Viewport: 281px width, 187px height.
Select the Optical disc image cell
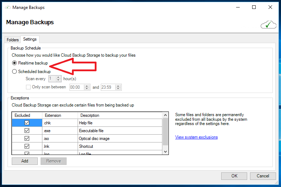coord(120,139)
